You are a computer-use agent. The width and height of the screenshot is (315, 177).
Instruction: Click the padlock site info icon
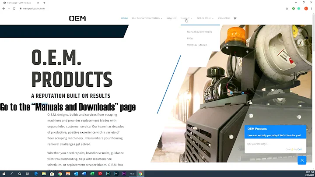21,9
